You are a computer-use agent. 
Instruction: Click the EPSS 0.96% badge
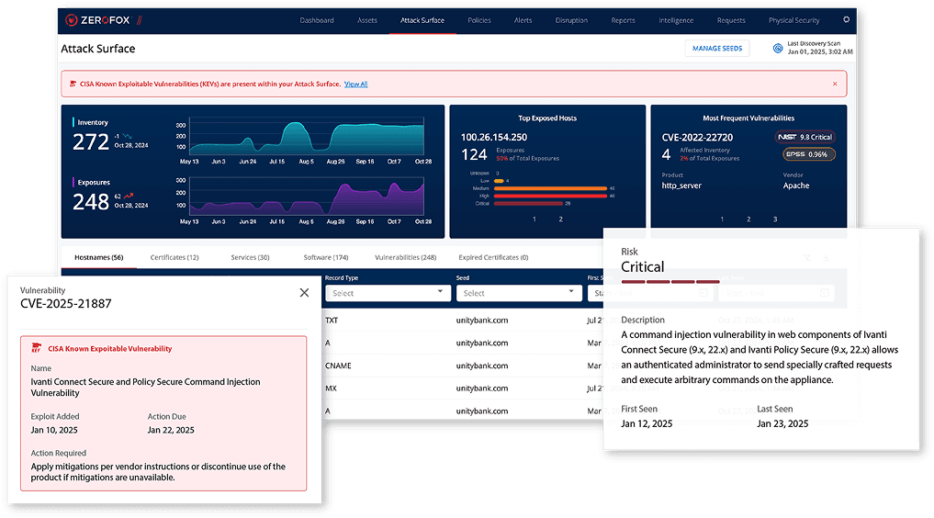(x=809, y=154)
